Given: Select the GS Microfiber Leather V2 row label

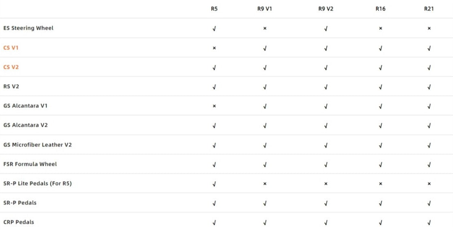Looking at the screenshot, I should [37, 145].
